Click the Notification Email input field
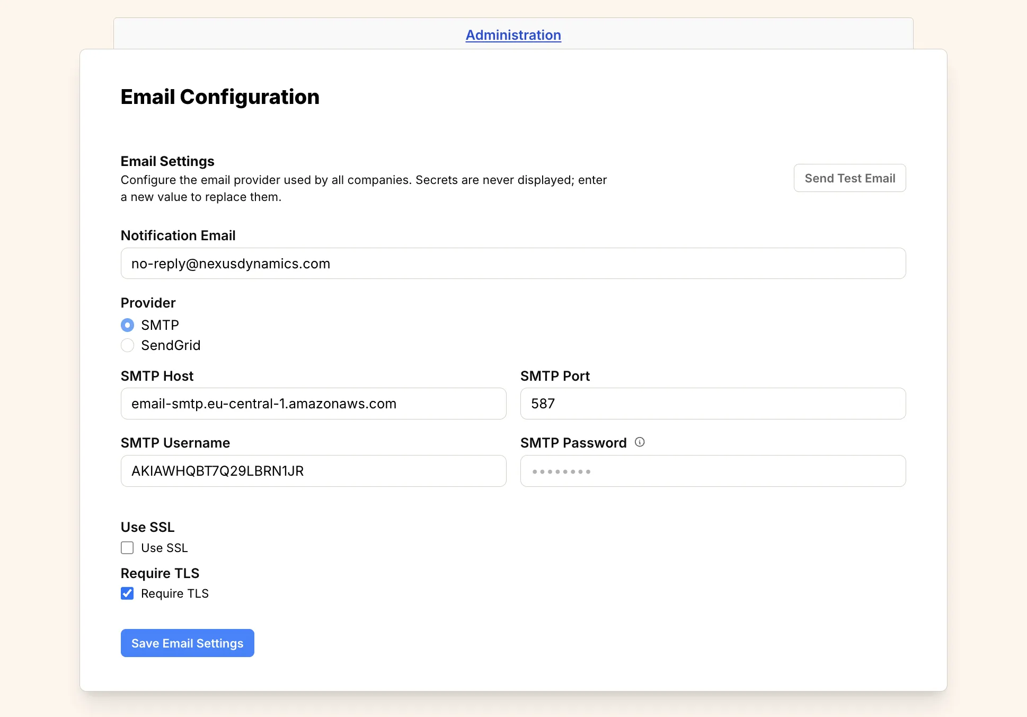Screen dimensions: 1027x717 513,263
